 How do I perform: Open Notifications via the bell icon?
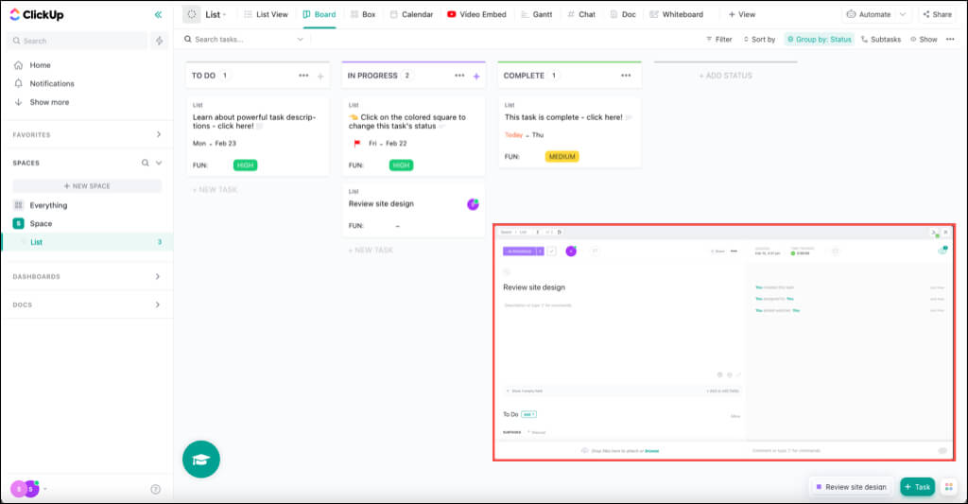tap(19, 83)
